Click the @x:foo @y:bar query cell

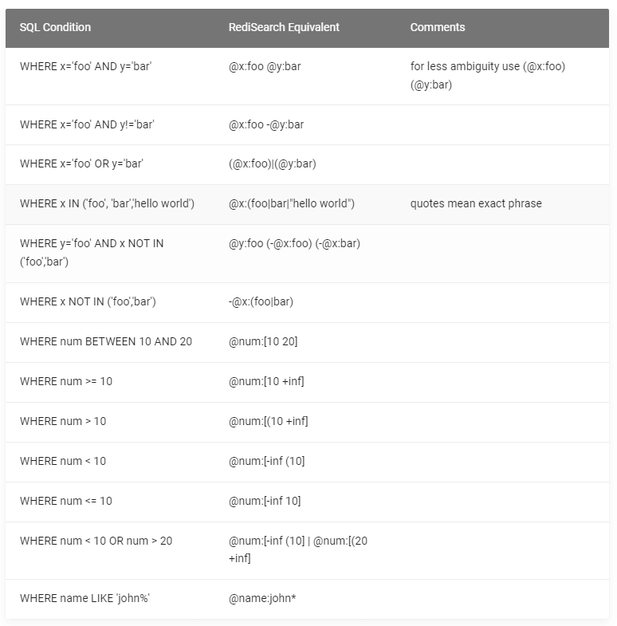265,66
